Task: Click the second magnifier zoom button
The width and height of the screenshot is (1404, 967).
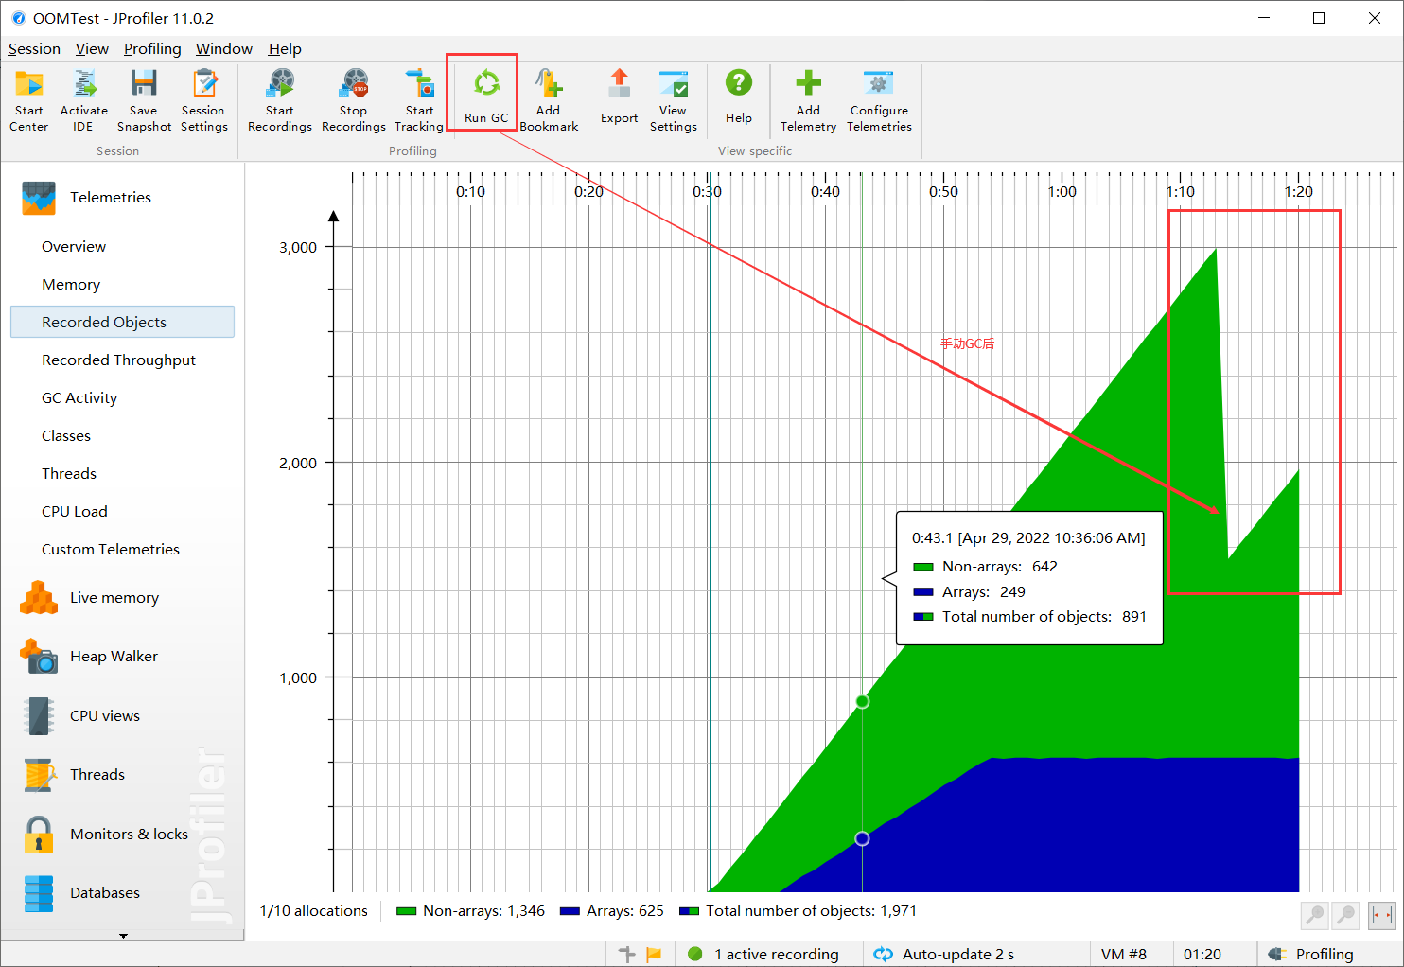Action: tap(1345, 915)
